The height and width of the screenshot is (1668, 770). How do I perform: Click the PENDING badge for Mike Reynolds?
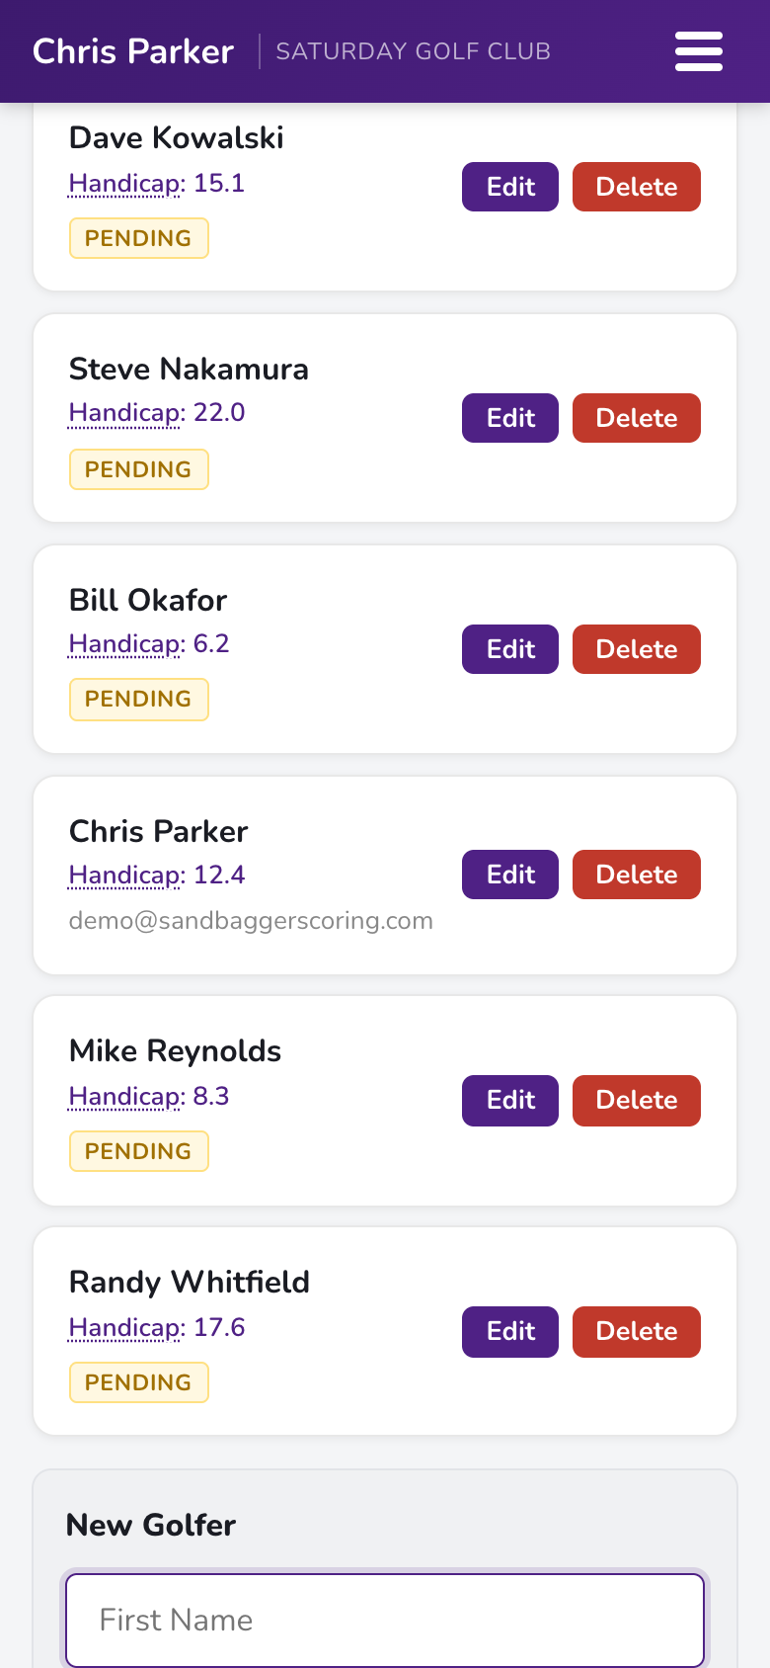138,1151
